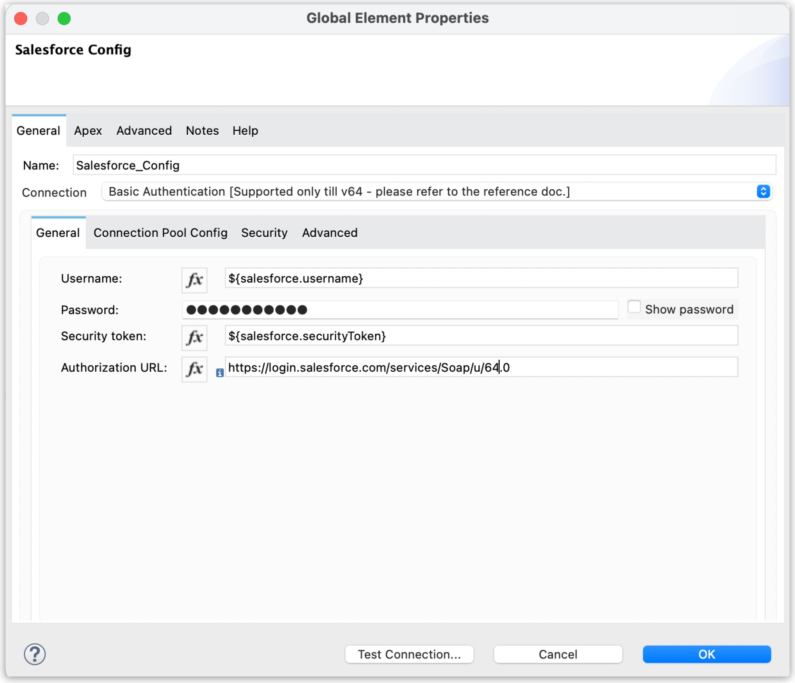Click into the Name field
This screenshot has width=795, height=683.
[424, 165]
